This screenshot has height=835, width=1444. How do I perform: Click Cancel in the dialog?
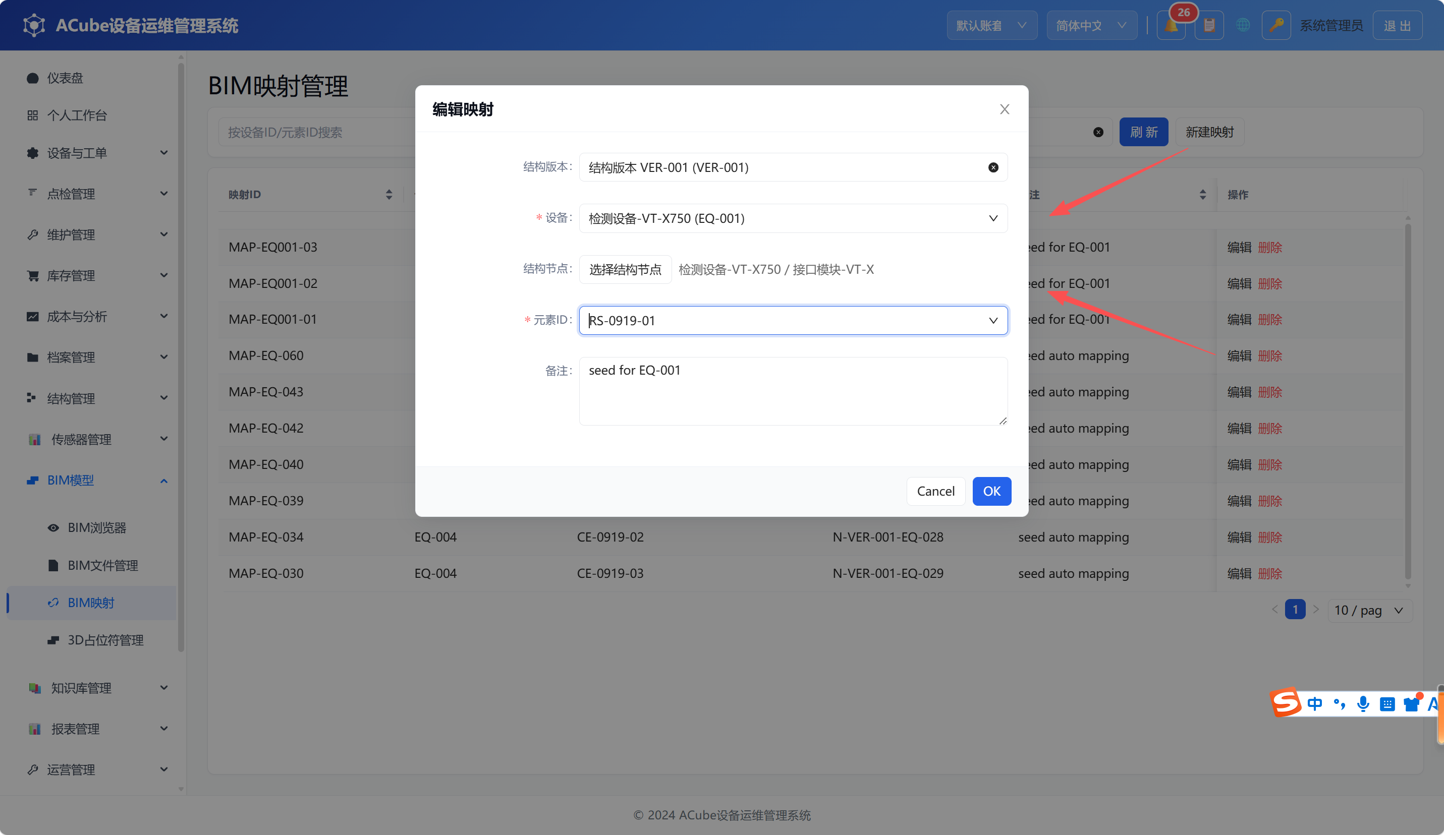point(936,491)
